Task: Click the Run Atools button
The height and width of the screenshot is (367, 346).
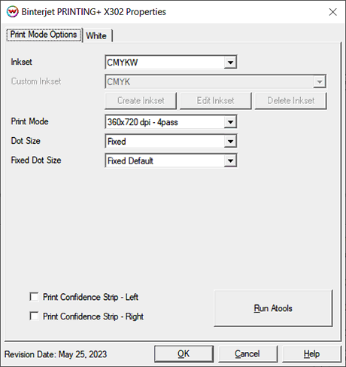Action: click(273, 308)
